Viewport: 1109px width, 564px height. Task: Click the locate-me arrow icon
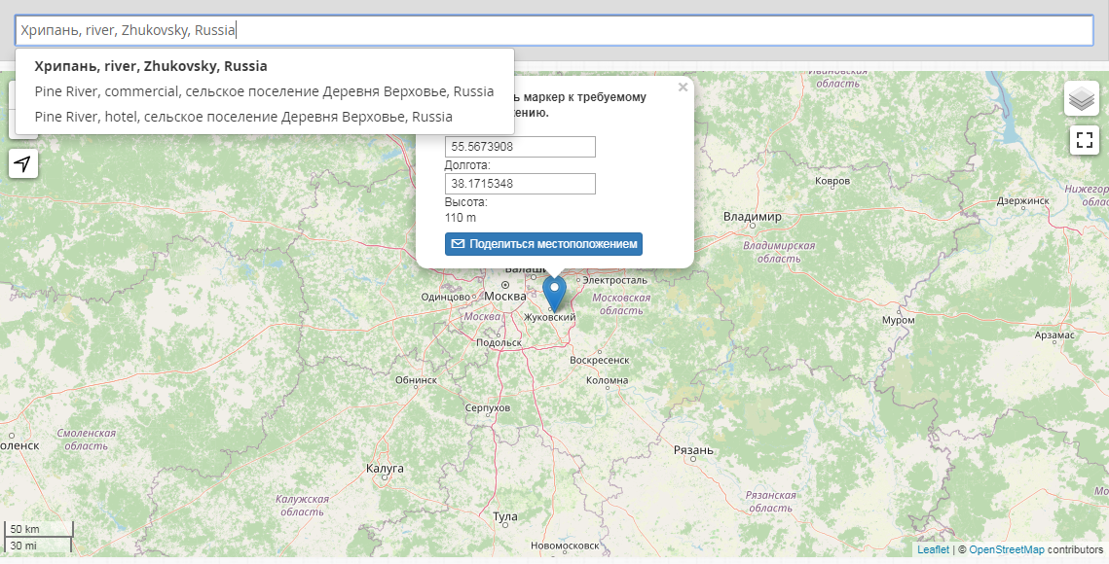pyautogui.click(x=22, y=163)
